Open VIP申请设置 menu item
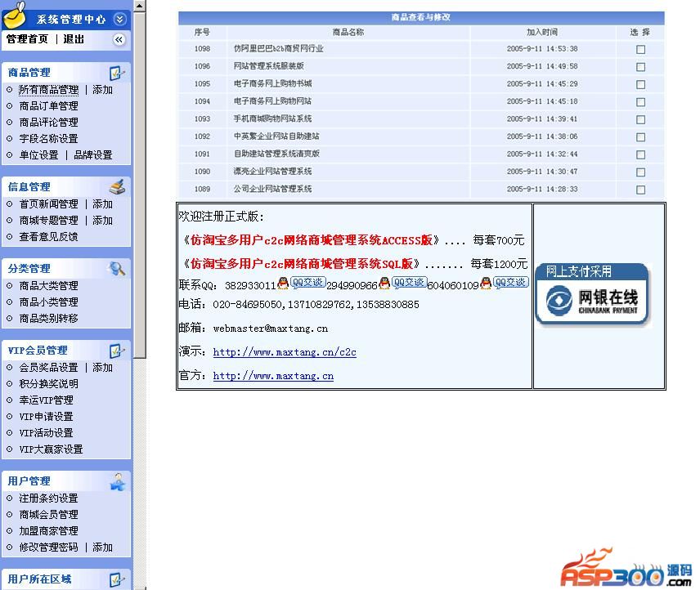The height and width of the screenshot is (590, 700). tap(46, 417)
